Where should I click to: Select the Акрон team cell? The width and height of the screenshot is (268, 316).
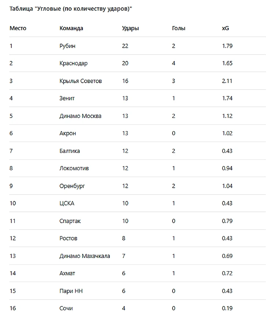[68, 133]
